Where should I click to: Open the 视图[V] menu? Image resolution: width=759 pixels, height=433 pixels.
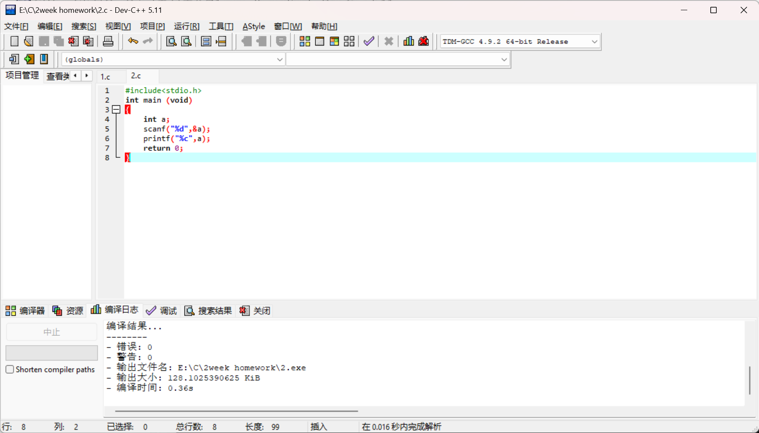coord(118,26)
